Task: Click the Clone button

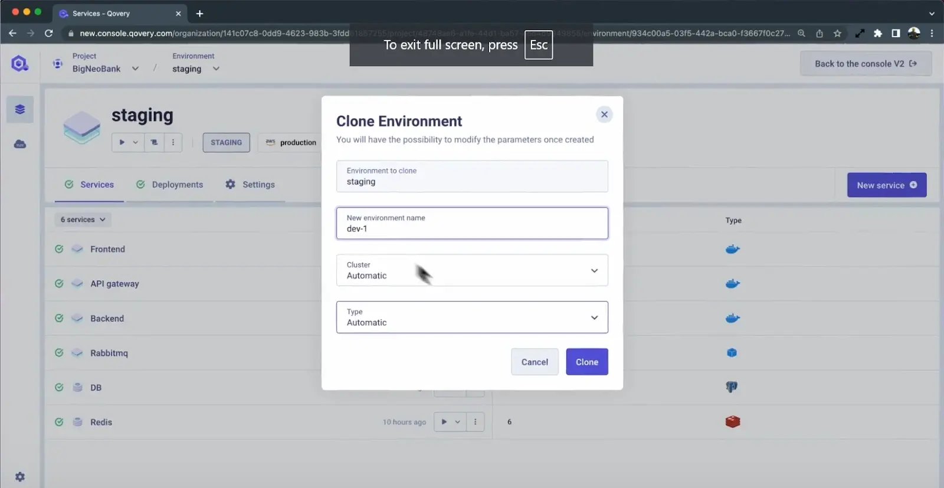Action: 587,362
